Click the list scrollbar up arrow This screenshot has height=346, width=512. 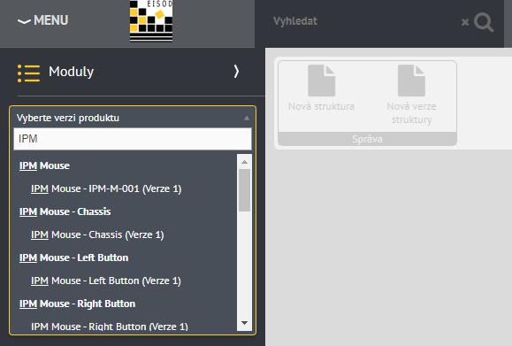pyautogui.click(x=244, y=162)
